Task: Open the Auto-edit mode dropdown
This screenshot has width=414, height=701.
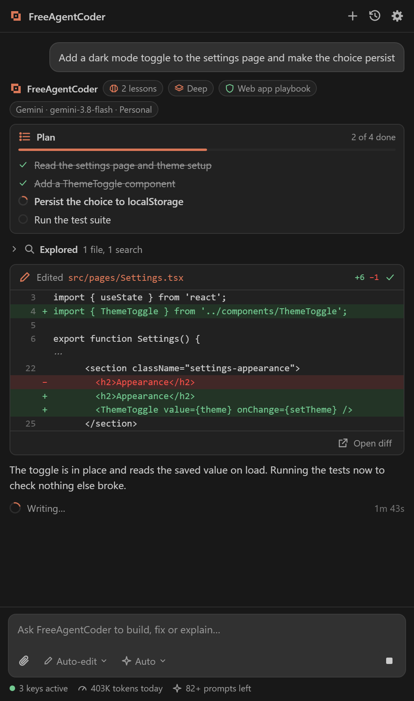Action: [x=76, y=661]
